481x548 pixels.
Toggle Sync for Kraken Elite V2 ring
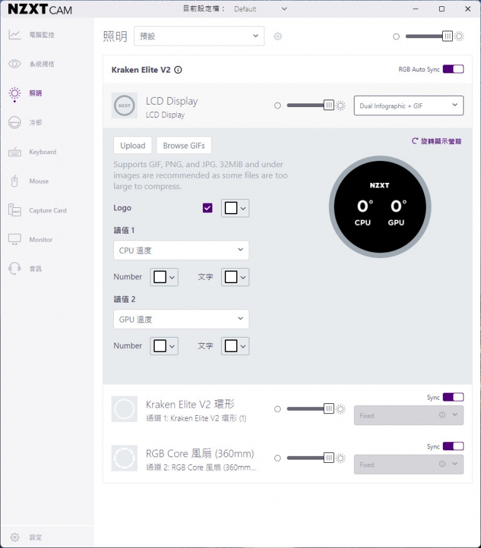453,397
